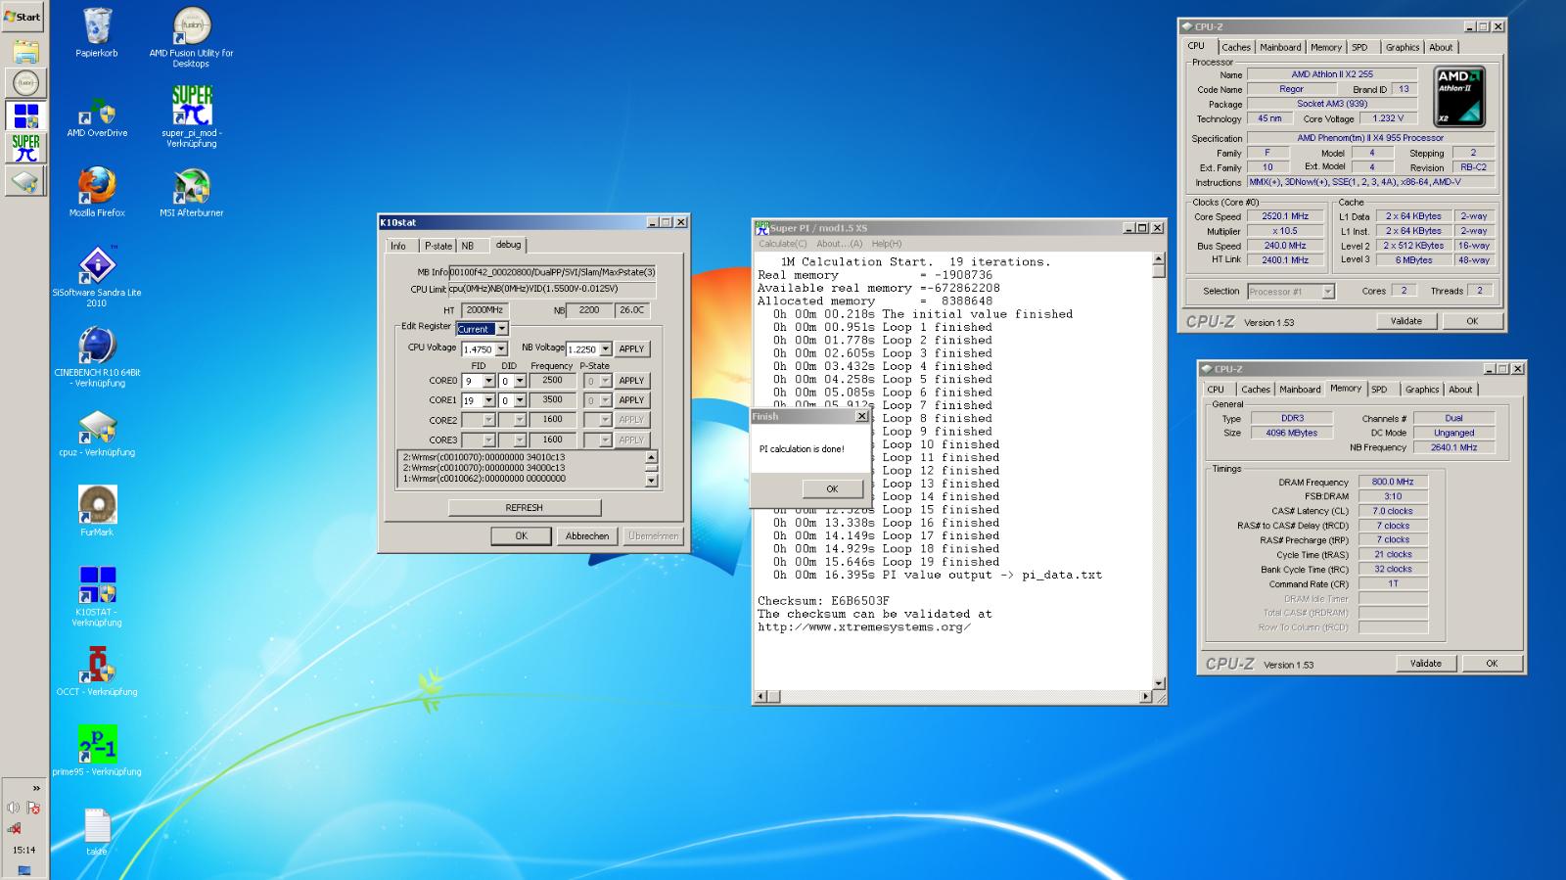1566x880 pixels.
Task: Switch to K10stat P-state tab
Action: 438,246
